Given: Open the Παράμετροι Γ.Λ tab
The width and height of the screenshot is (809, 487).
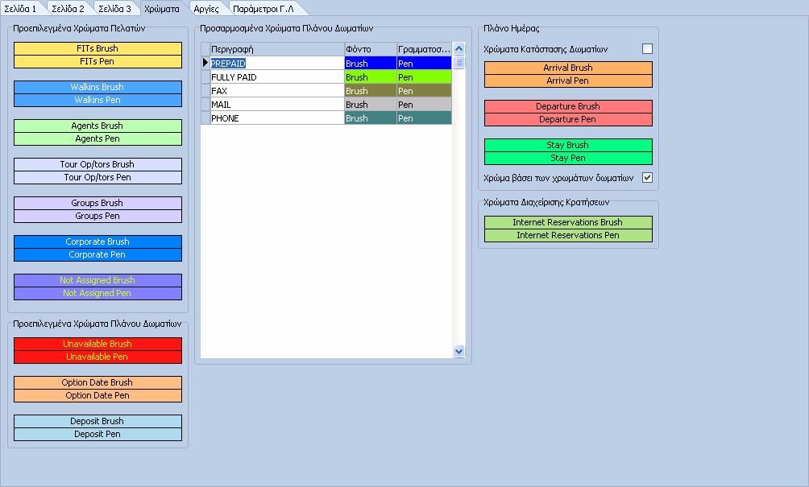Looking at the screenshot, I should (x=263, y=9).
